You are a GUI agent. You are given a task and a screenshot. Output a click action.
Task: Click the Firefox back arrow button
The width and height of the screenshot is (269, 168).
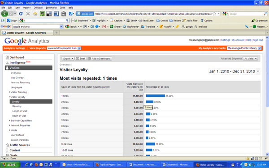4,14
